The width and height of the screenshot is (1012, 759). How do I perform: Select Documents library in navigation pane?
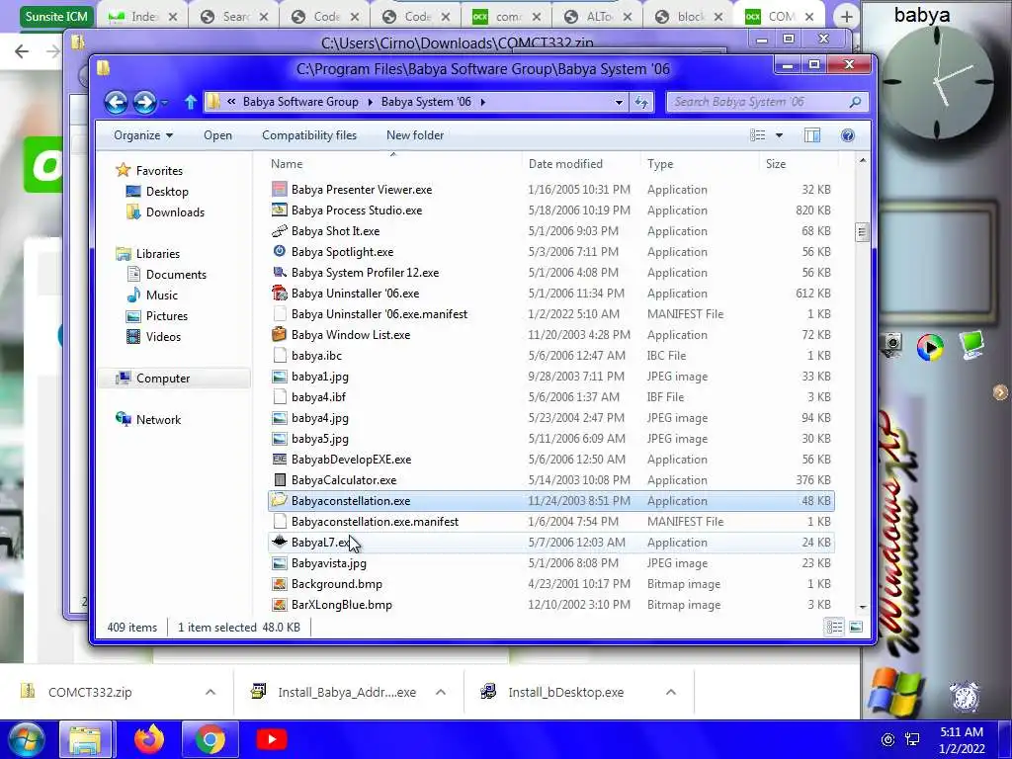(176, 275)
